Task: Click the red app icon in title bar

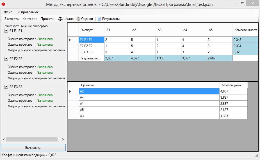Action: click(x=3, y=4)
